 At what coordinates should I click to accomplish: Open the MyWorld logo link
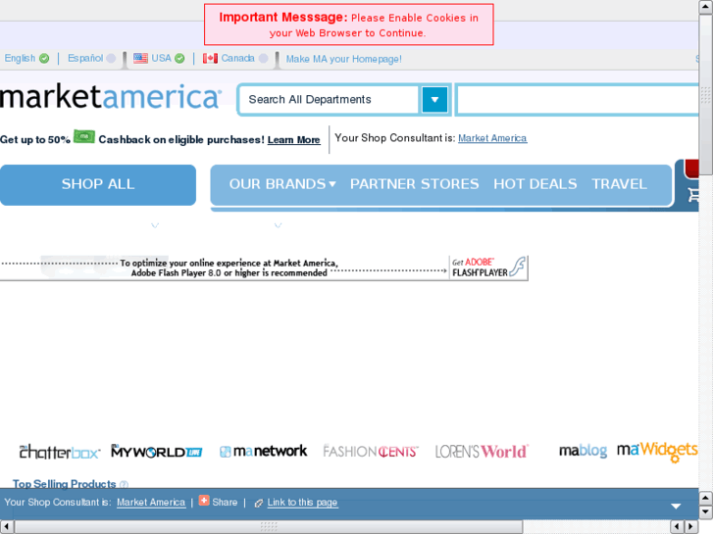tap(156, 452)
